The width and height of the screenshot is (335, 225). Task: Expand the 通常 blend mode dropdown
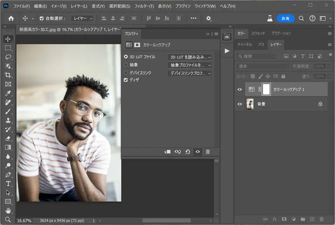[x=263, y=66]
